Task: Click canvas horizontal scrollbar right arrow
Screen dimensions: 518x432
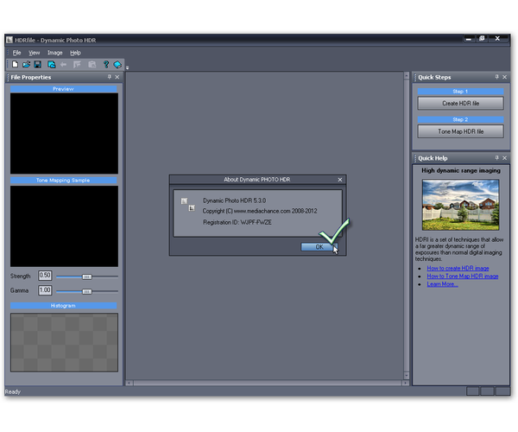Action: click(405, 383)
